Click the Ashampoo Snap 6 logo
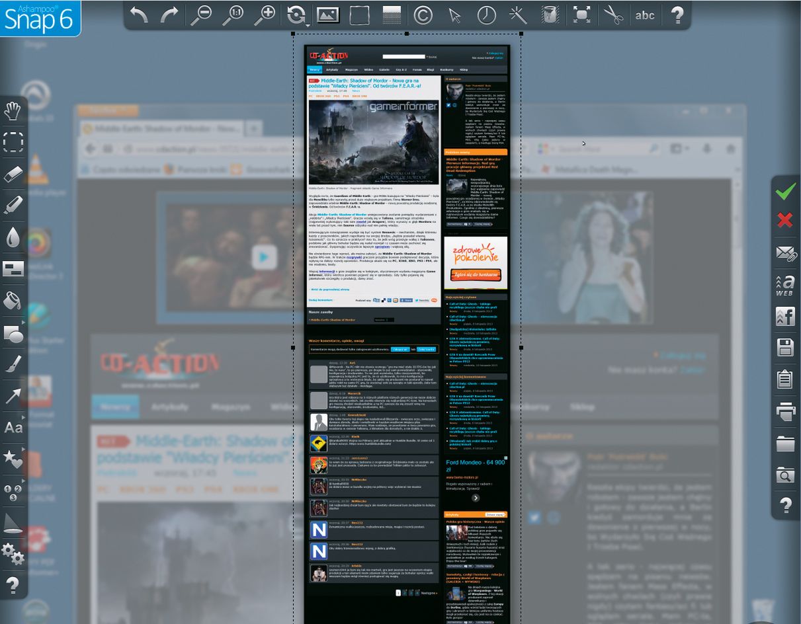 pyautogui.click(x=40, y=18)
